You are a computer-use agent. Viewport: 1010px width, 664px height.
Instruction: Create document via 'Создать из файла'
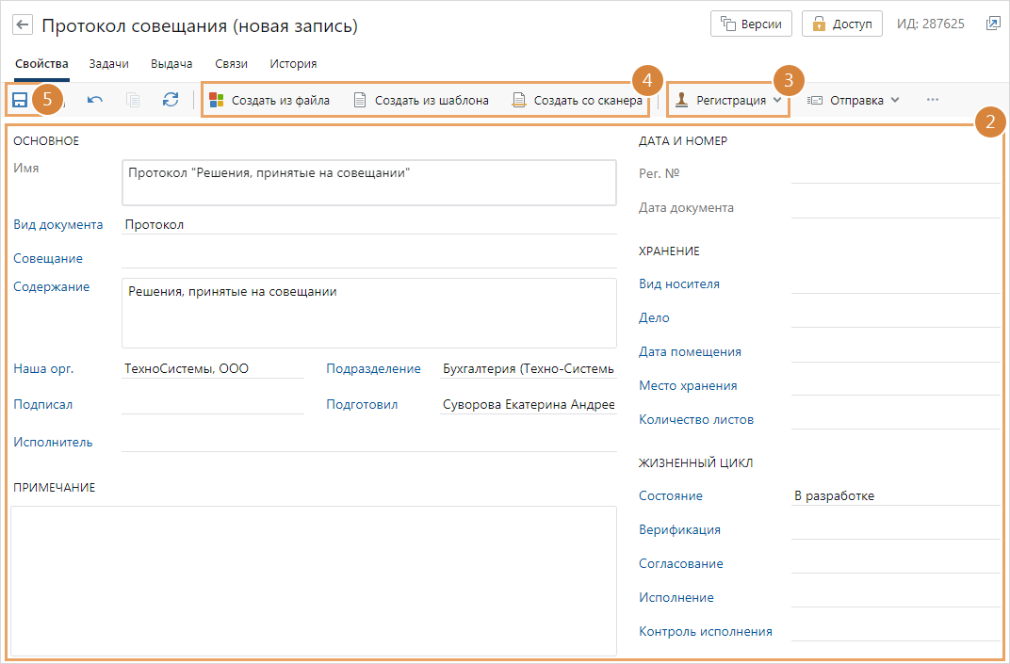click(269, 100)
